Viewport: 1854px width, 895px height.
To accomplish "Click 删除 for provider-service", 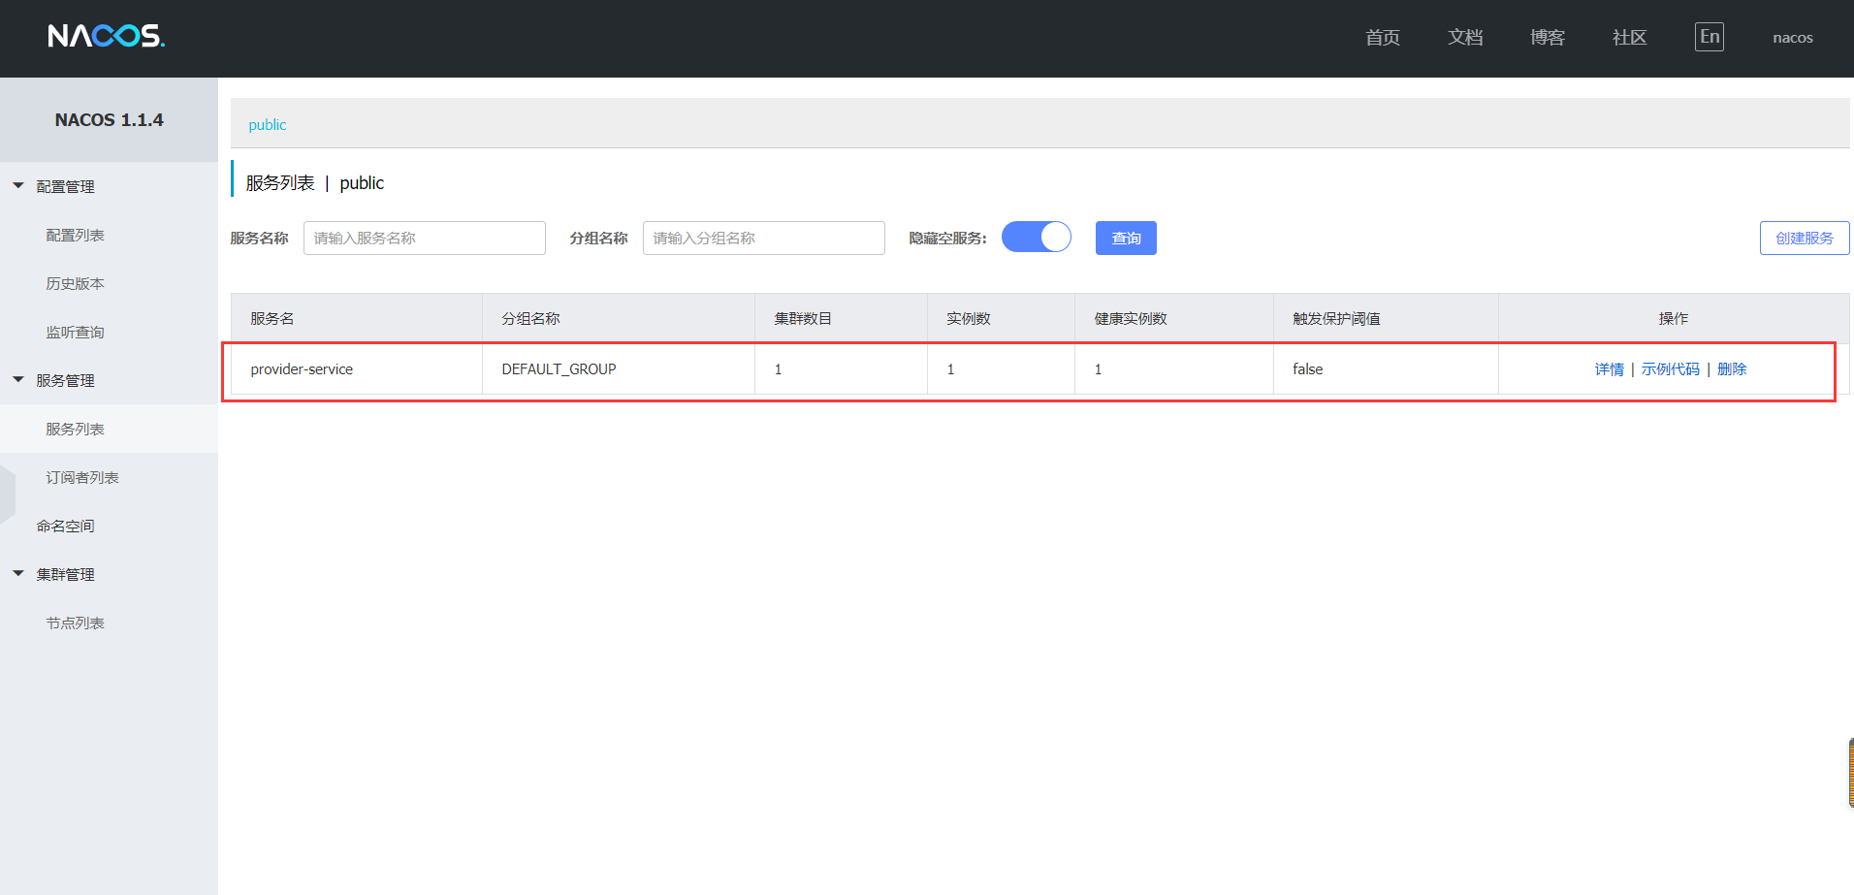I will pyautogui.click(x=1732, y=368).
